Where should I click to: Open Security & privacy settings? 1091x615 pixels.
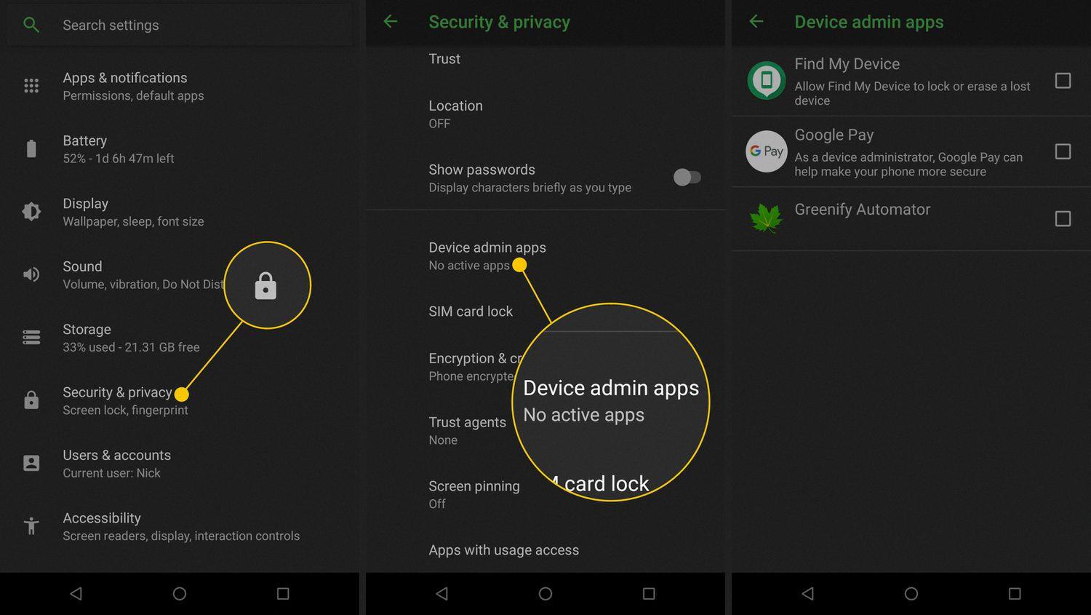click(x=117, y=400)
